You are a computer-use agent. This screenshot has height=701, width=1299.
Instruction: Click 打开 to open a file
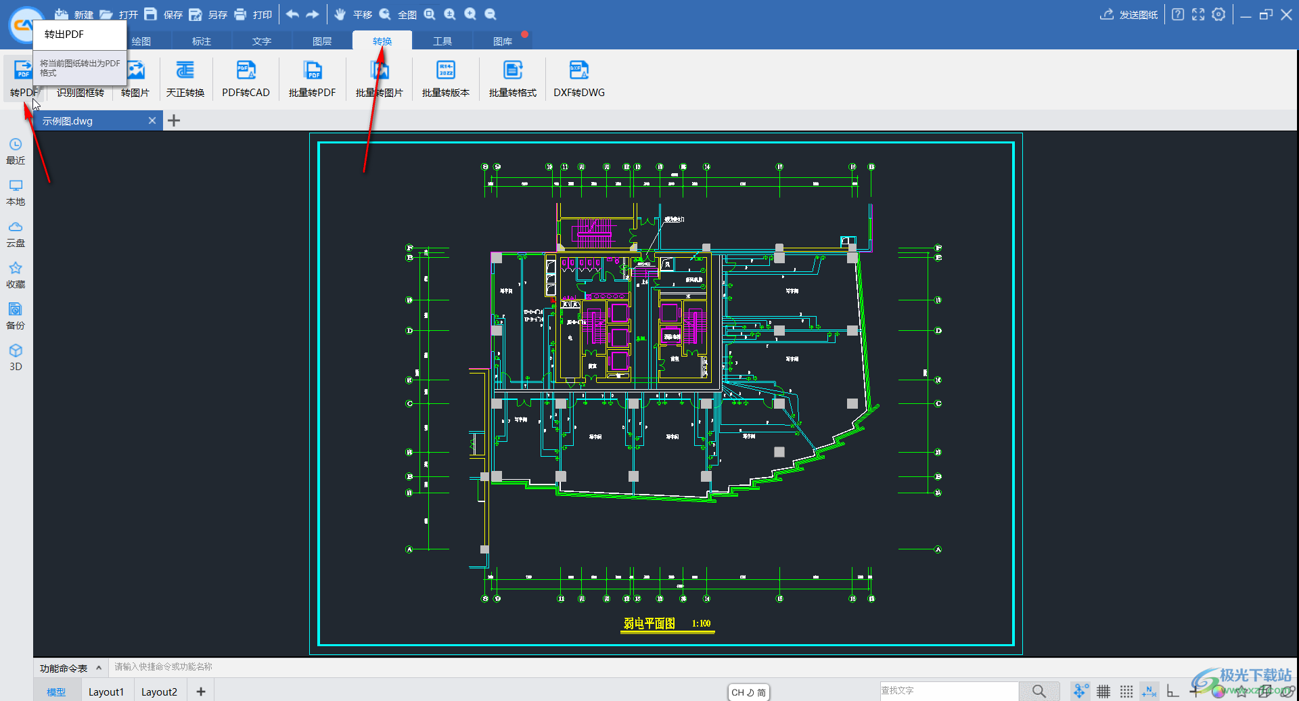(x=118, y=14)
